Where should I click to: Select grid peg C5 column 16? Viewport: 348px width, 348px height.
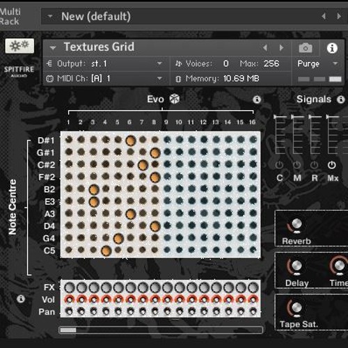click(253, 250)
